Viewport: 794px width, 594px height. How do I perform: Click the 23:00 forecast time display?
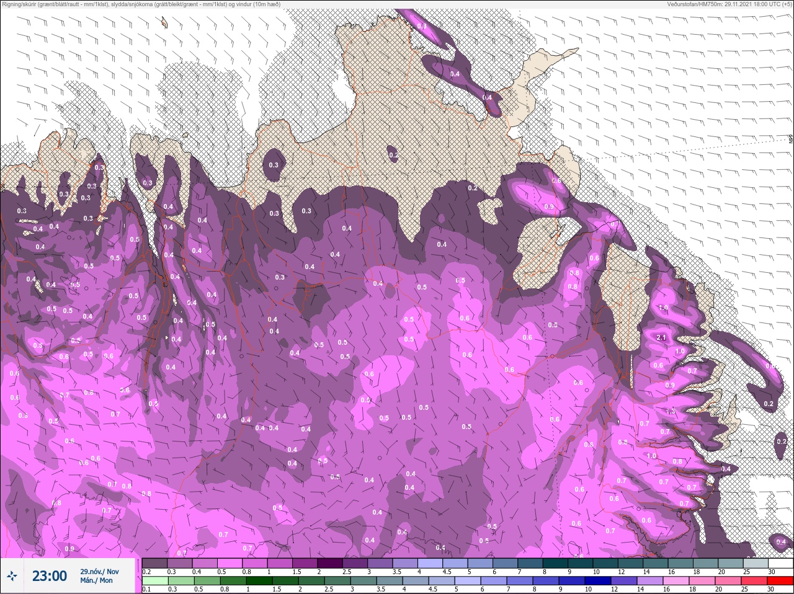point(50,576)
